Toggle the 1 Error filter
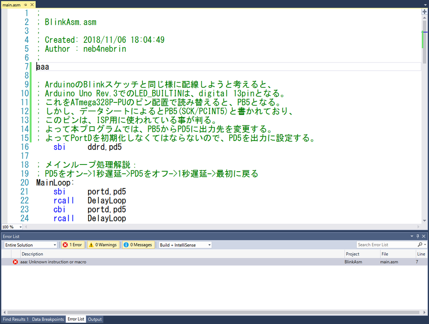The height and width of the screenshot is (324, 429). pos(72,245)
